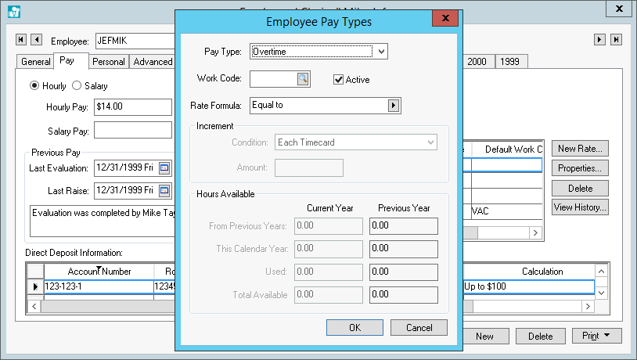
Task: Open the Rate Formula arrow menu
Action: coord(394,106)
